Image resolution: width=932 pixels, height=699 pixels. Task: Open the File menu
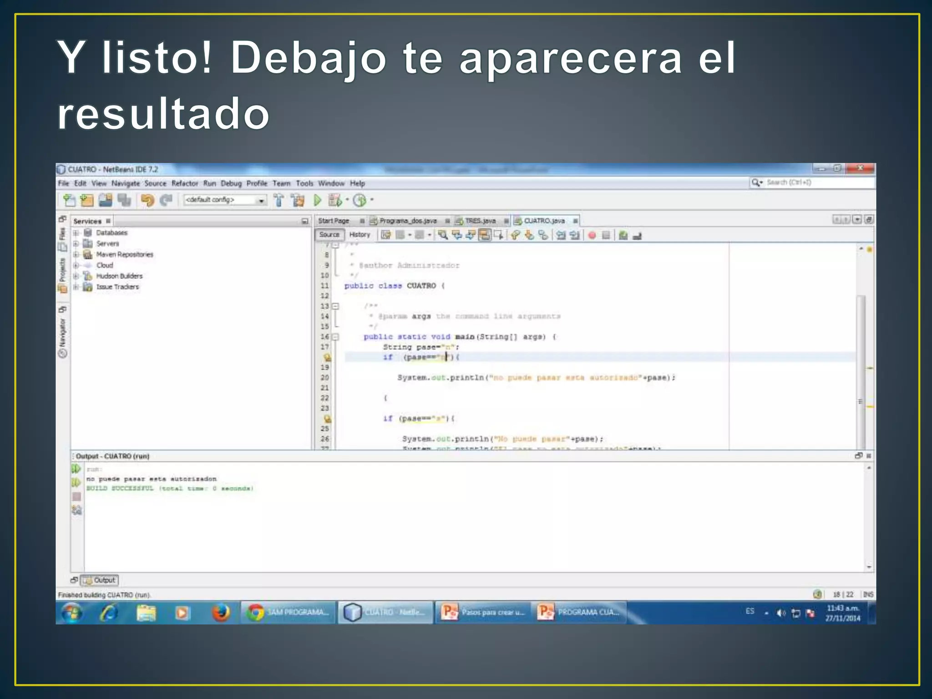(x=63, y=183)
